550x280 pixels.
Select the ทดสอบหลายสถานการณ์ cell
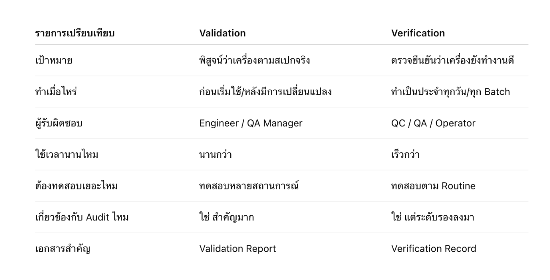(x=249, y=186)
